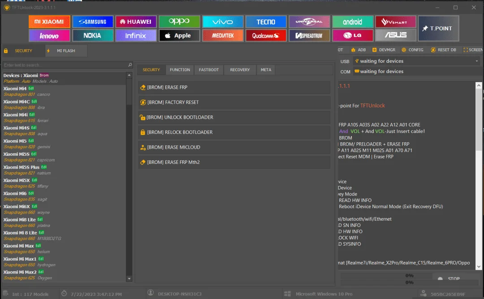The height and width of the screenshot is (299, 484).
Task: Select the Infinix brand tile
Action: point(136,35)
